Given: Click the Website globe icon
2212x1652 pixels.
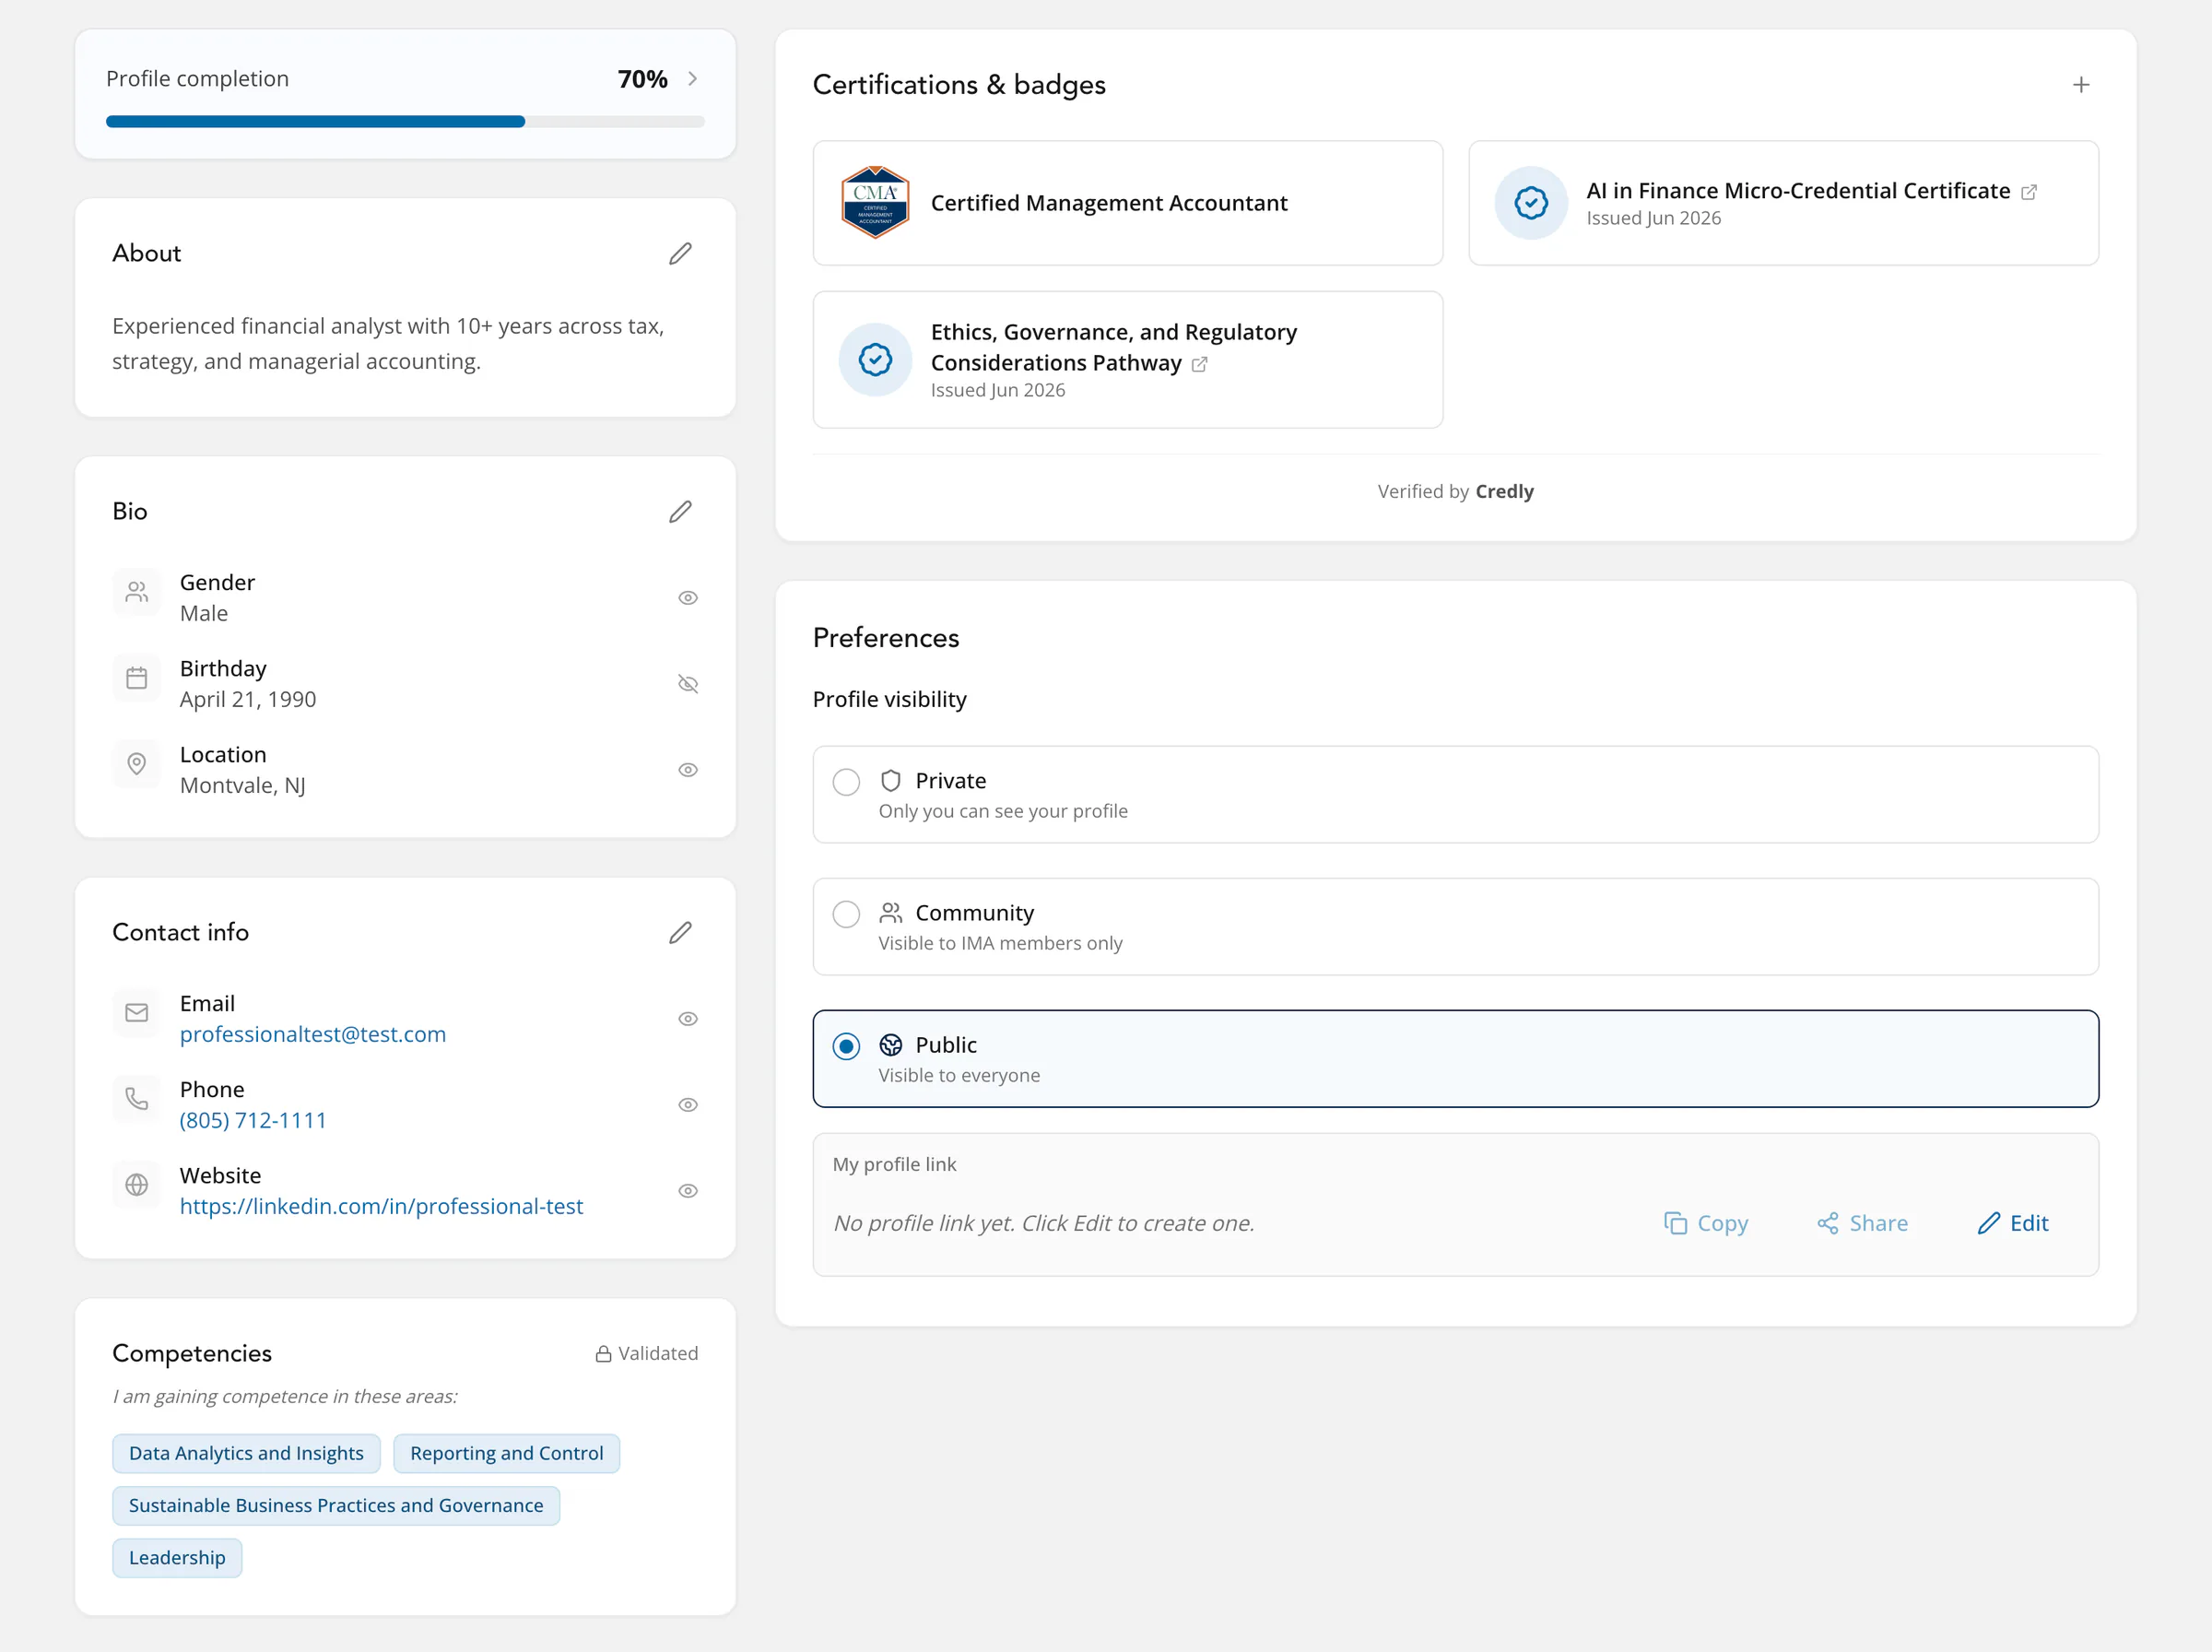Looking at the screenshot, I should [137, 1186].
